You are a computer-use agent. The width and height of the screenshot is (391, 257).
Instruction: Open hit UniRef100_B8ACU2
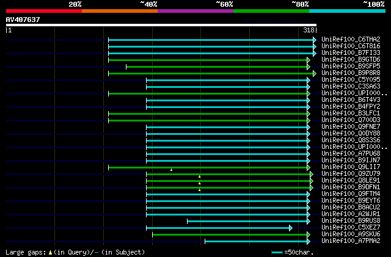click(351, 208)
